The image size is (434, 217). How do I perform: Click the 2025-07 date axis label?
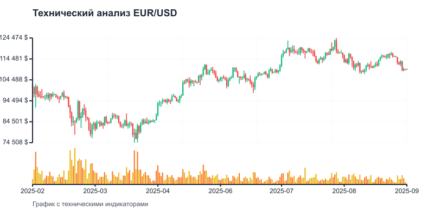283,191
